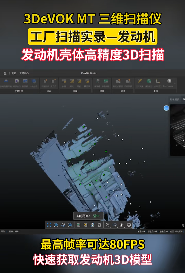Click the green model display cube icon
The height and width of the screenshot is (273, 185).
click(149, 81)
